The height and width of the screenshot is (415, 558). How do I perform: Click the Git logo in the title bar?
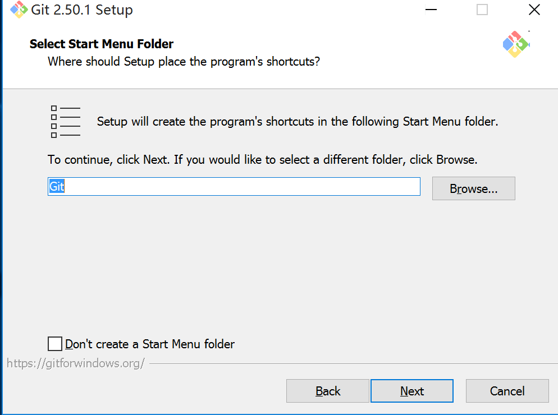point(19,9)
